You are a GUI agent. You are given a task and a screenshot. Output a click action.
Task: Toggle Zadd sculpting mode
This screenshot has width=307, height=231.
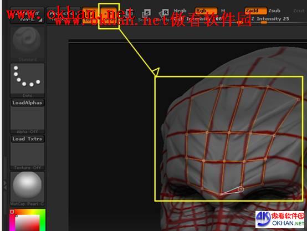pos(255,11)
